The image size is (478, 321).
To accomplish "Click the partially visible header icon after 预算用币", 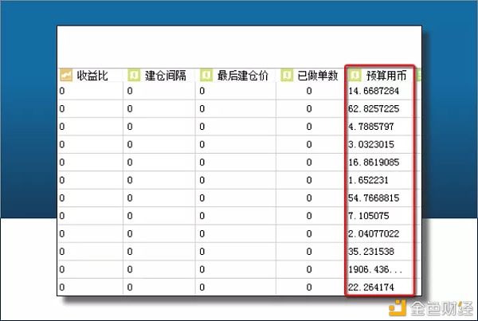I will click(419, 76).
